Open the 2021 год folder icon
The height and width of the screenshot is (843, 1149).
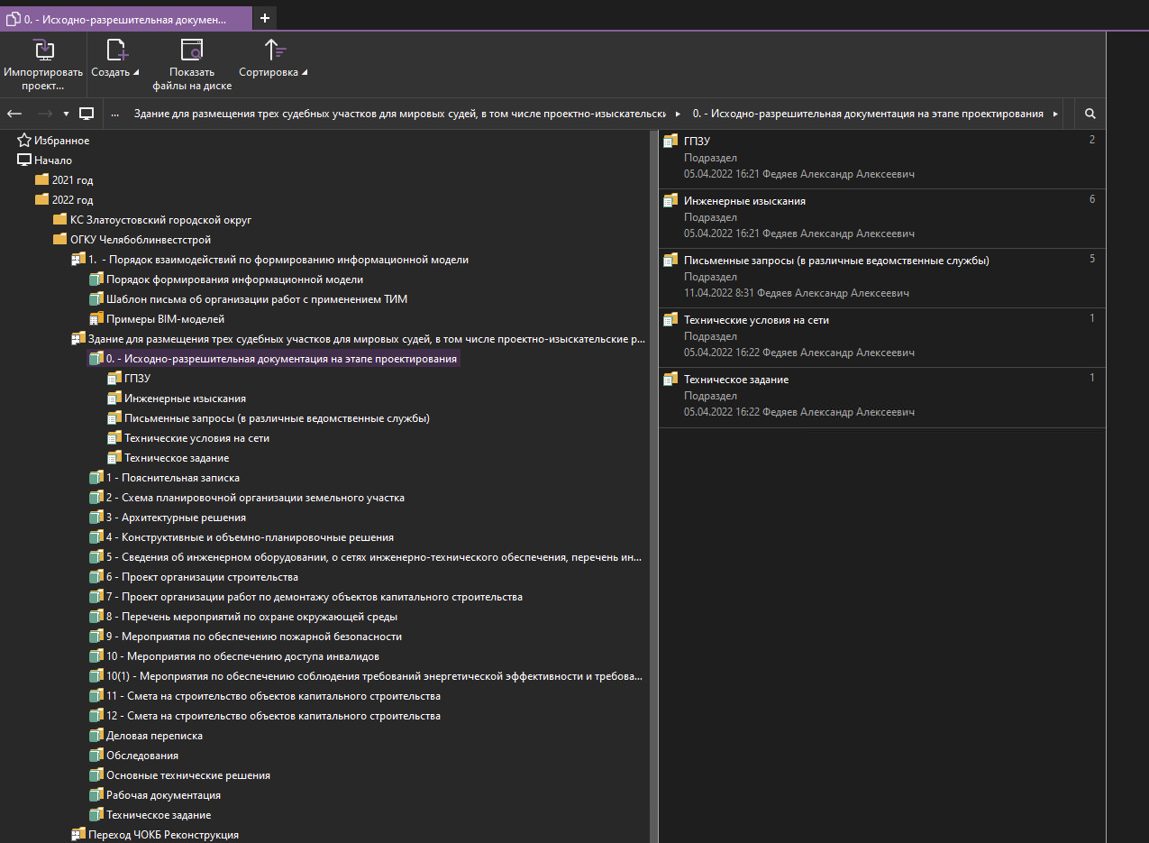tap(41, 180)
